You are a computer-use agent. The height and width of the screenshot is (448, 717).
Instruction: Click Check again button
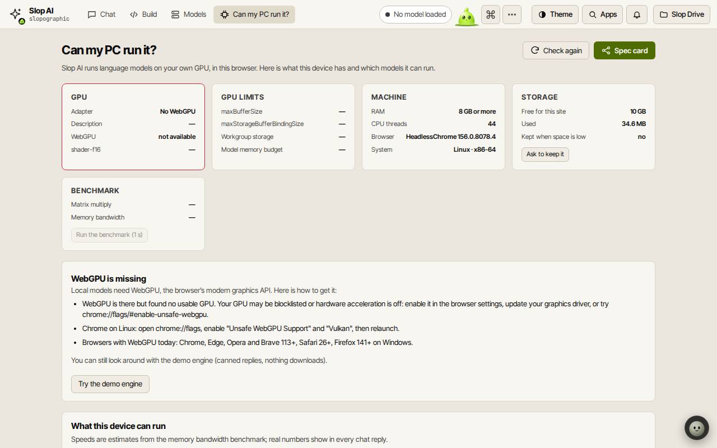(556, 50)
